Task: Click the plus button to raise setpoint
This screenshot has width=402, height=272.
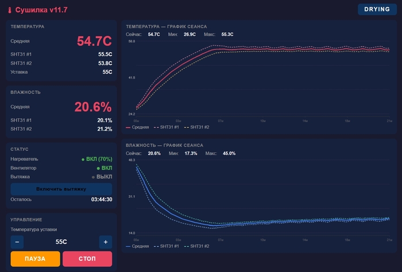Action: click(106, 242)
